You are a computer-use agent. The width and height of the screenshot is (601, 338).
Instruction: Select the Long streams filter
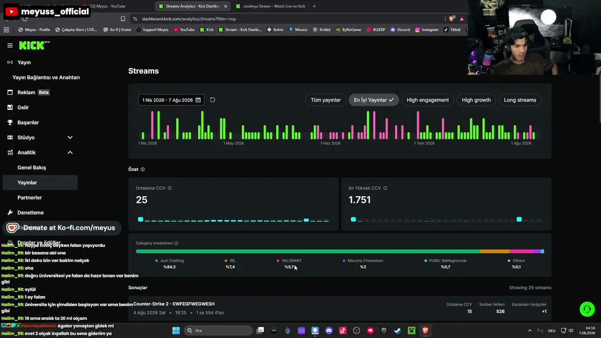tap(520, 100)
